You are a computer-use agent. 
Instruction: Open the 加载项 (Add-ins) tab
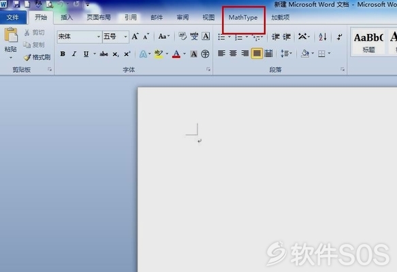coord(281,18)
